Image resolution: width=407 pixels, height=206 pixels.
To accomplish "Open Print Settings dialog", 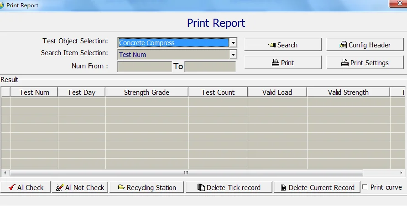I will (x=365, y=63).
